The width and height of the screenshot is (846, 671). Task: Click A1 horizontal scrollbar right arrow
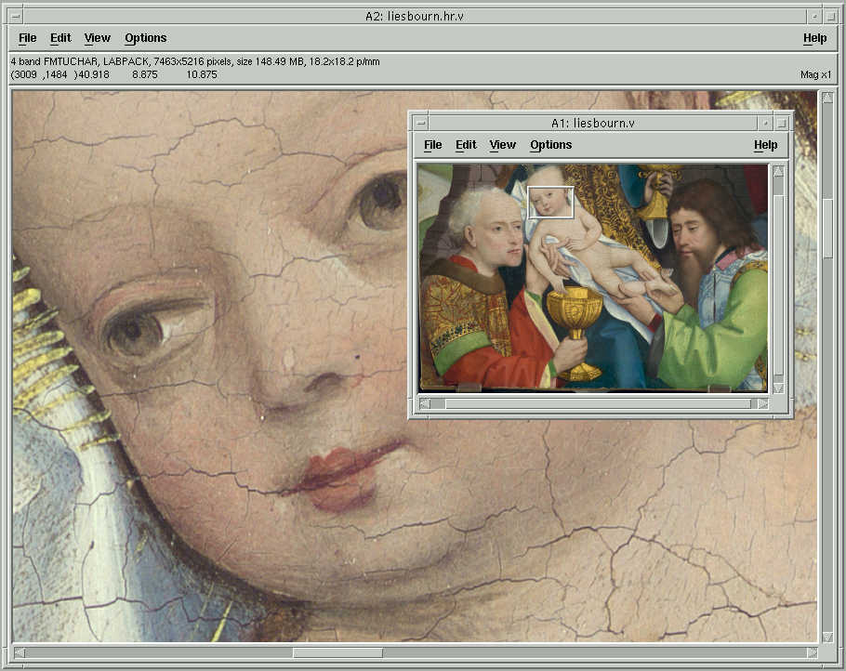point(762,403)
